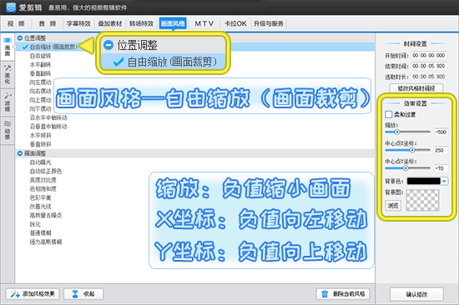Switch to the 音频 tab
Screen dimensions: 459x305
coord(48,23)
